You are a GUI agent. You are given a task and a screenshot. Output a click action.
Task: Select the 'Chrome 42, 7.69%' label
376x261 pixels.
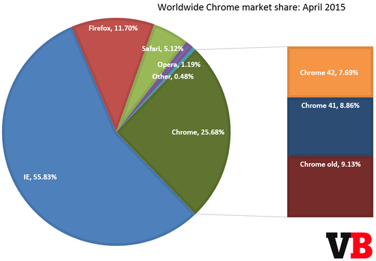[329, 72]
